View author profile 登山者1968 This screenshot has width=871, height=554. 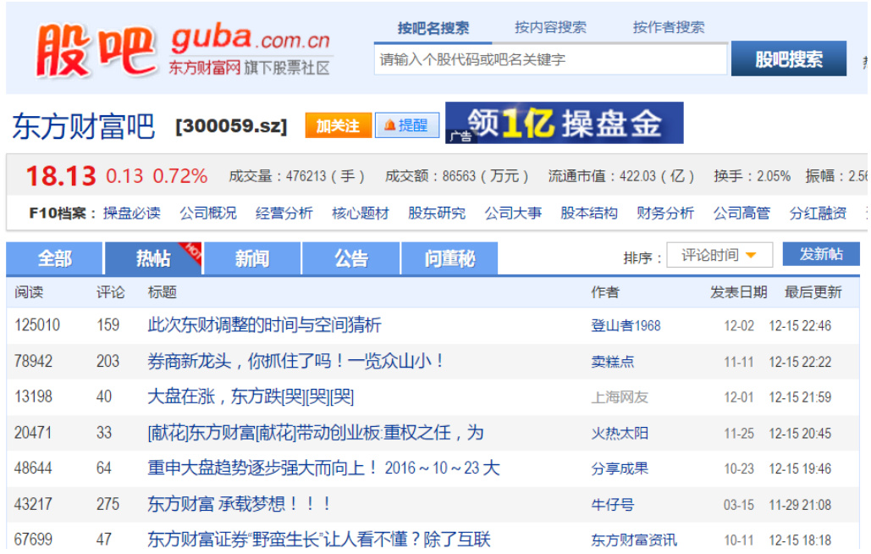[x=626, y=325]
